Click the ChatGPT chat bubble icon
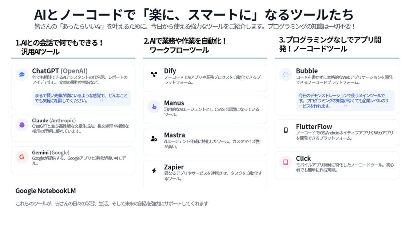409x229 pixels. tap(22, 75)
